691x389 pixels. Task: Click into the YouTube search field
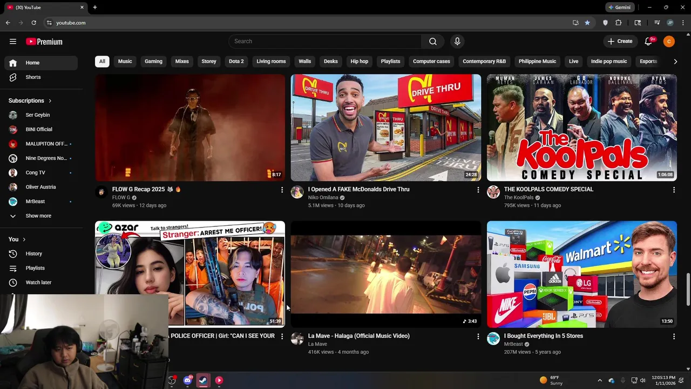[x=325, y=42]
